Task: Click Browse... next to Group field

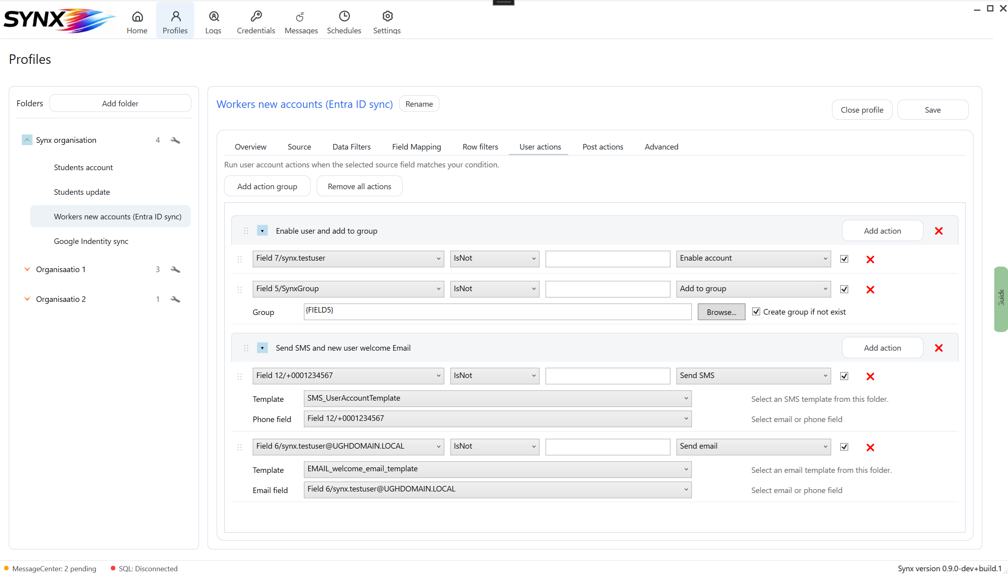Action: click(x=722, y=312)
